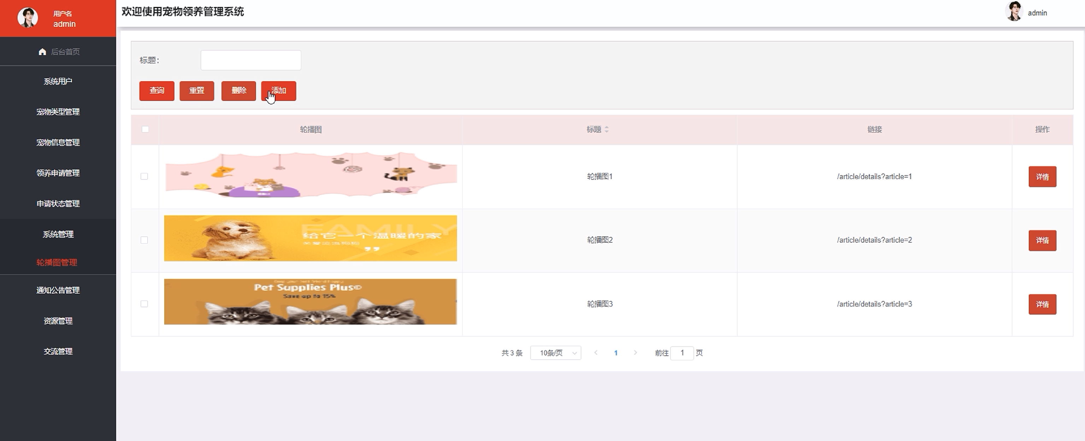Click the yellow puppy banner thumbnail
The height and width of the screenshot is (441, 1085).
pyautogui.click(x=311, y=239)
